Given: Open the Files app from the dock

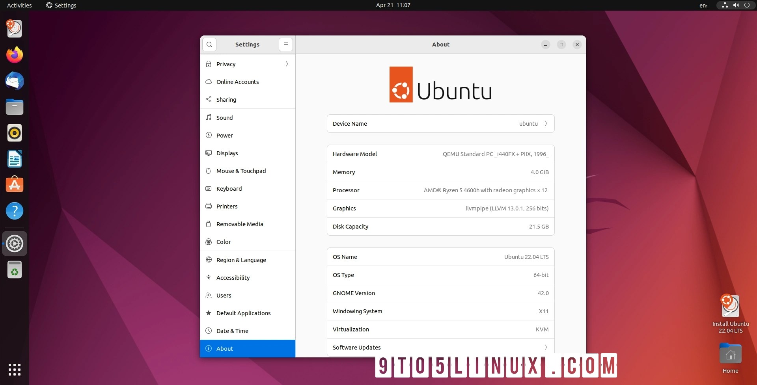Looking at the screenshot, I should pos(14,107).
